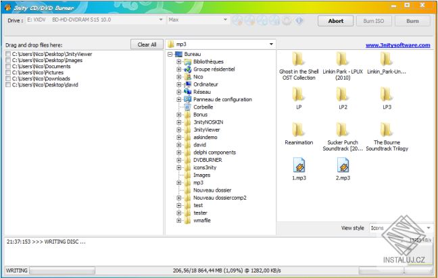Image resolution: width=438 pixels, height=278 pixels.
Task: Expand the DVDBURNER tree node
Action: click(178, 160)
